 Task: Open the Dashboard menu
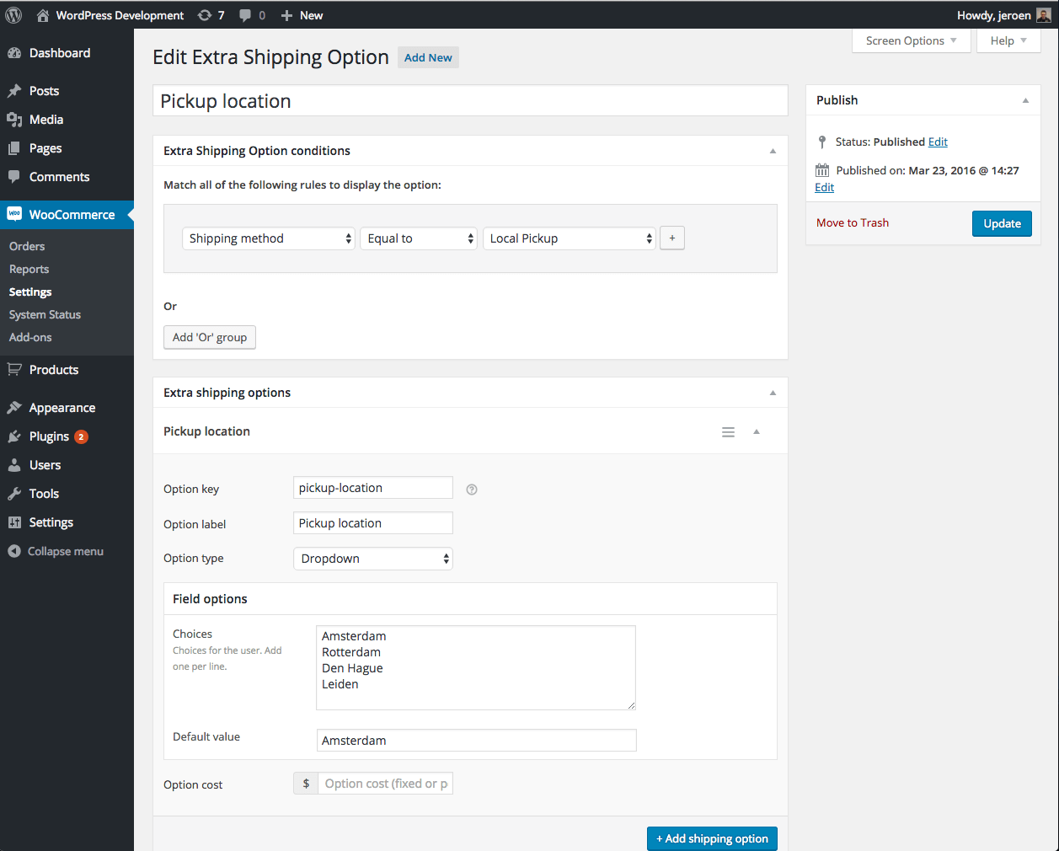click(60, 53)
